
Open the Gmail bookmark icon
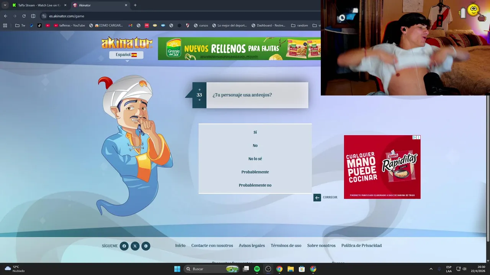130,26
